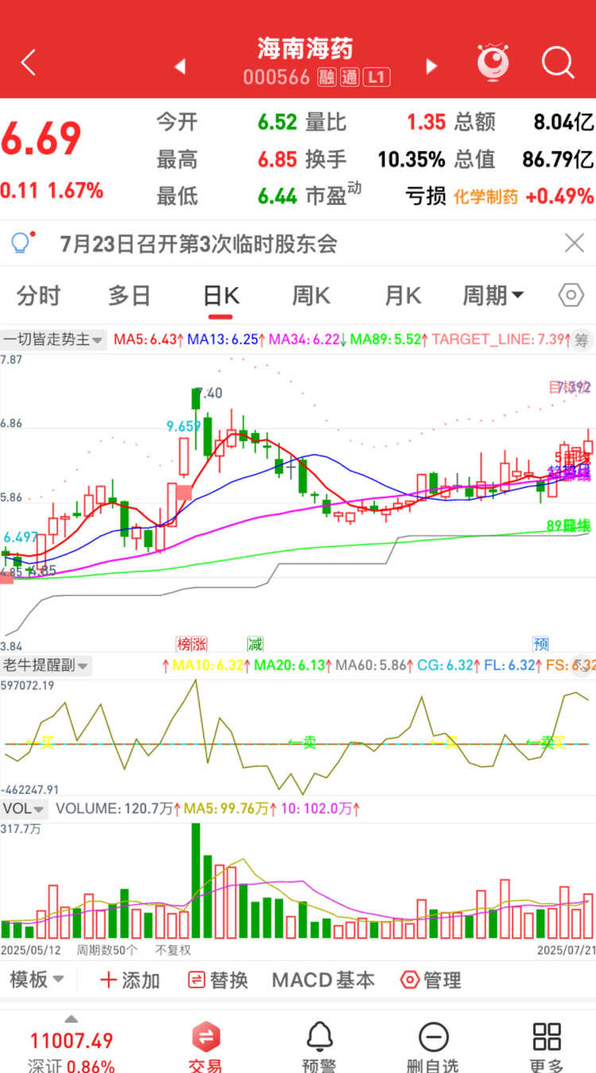596x1073 pixels.
Task: Tap the 不复权 adjustment label
Action: tap(173, 950)
